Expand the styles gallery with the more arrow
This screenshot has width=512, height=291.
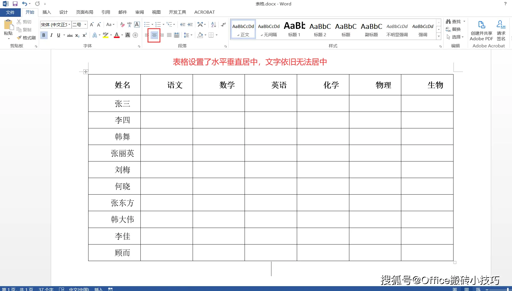click(439, 37)
